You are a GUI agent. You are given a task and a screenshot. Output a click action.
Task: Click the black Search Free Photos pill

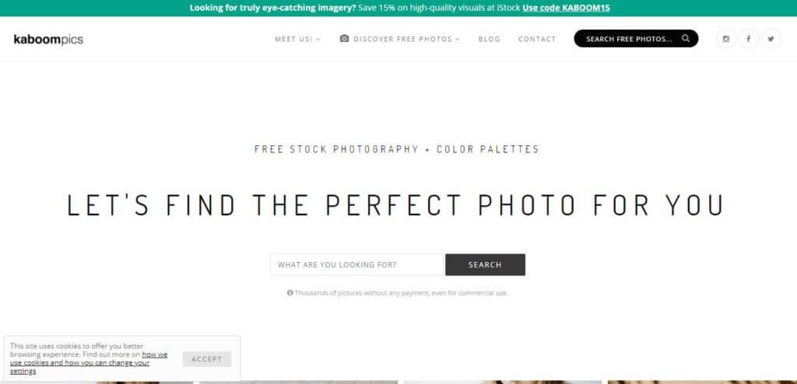click(x=629, y=39)
